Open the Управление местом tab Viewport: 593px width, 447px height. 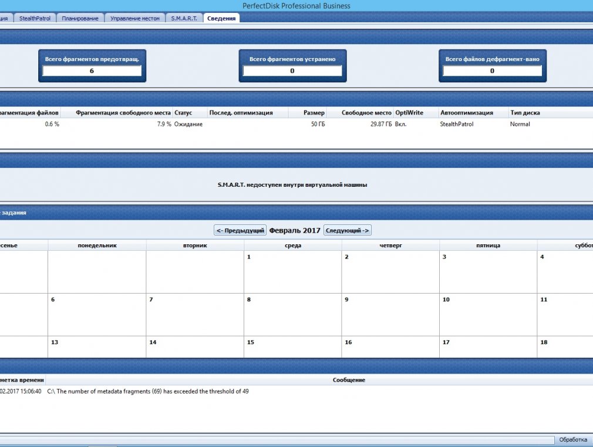134,18
